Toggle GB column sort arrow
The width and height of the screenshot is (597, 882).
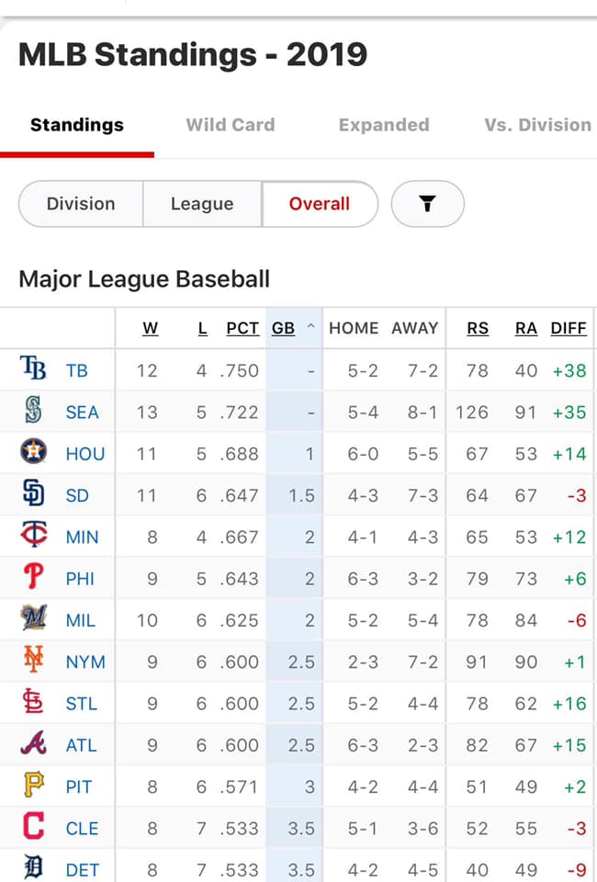[310, 327]
